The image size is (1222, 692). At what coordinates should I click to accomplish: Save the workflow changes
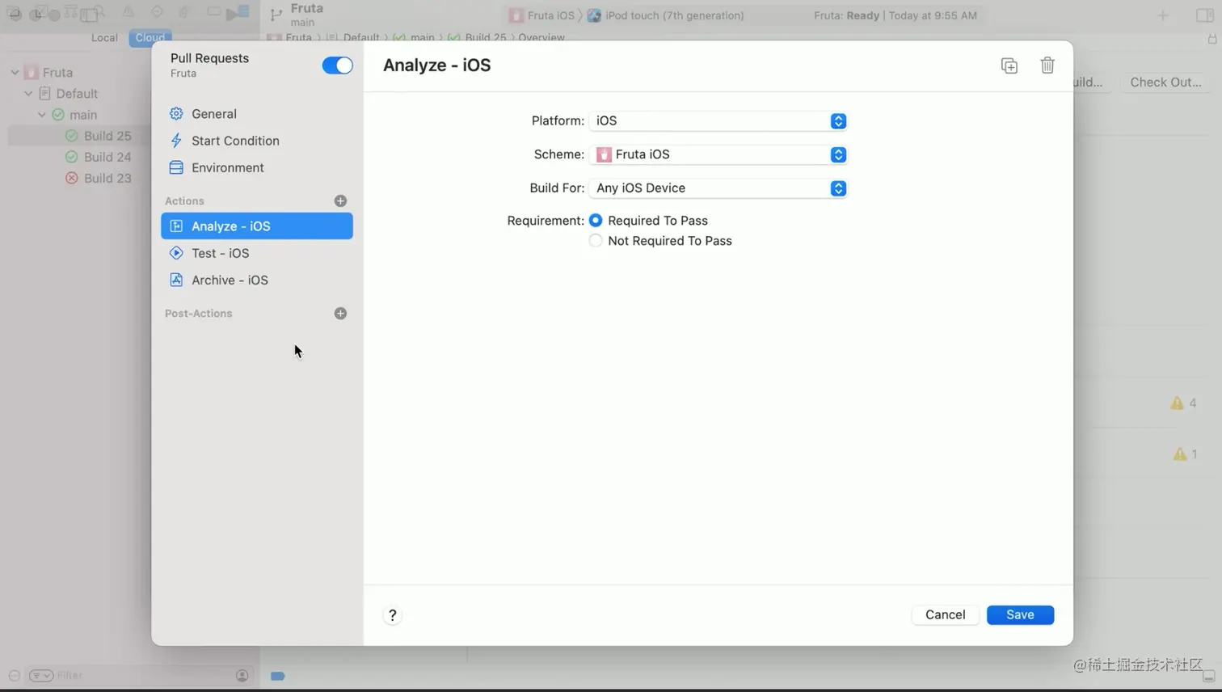point(1020,614)
